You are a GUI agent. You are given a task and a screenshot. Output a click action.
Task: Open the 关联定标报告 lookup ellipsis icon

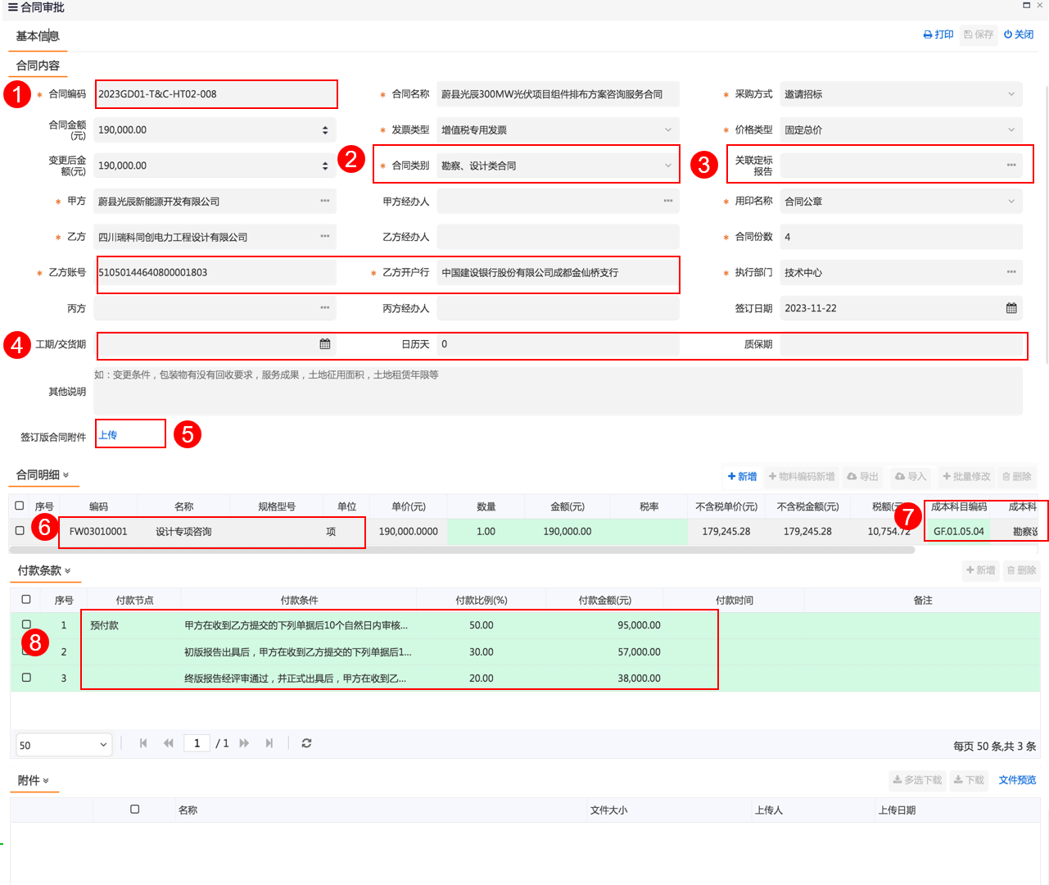[1011, 166]
